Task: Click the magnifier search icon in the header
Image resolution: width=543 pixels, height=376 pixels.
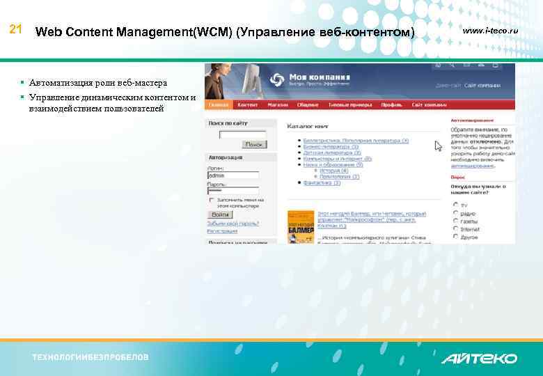Action: pos(452,65)
